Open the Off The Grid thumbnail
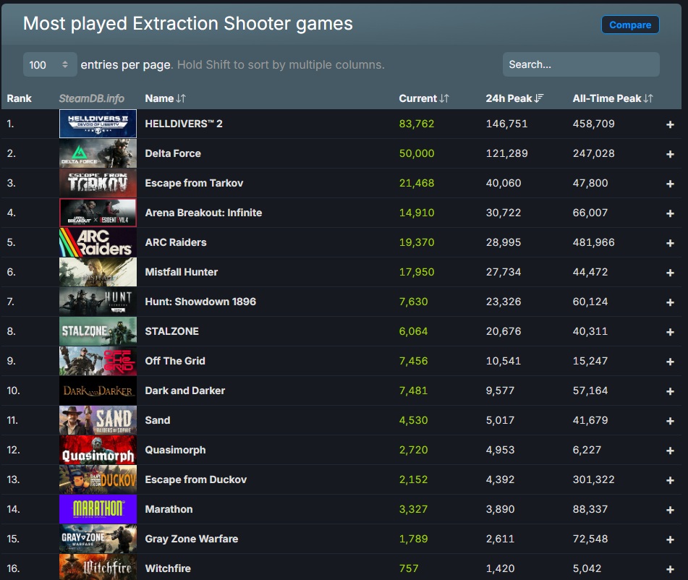The height and width of the screenshot is (580, 688). (98, 361)
